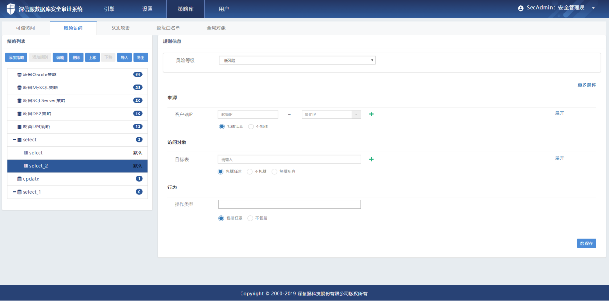Open the 设置 menu in top navigation
This screenshot has height=301, width=609.
(x=147, y=9)
